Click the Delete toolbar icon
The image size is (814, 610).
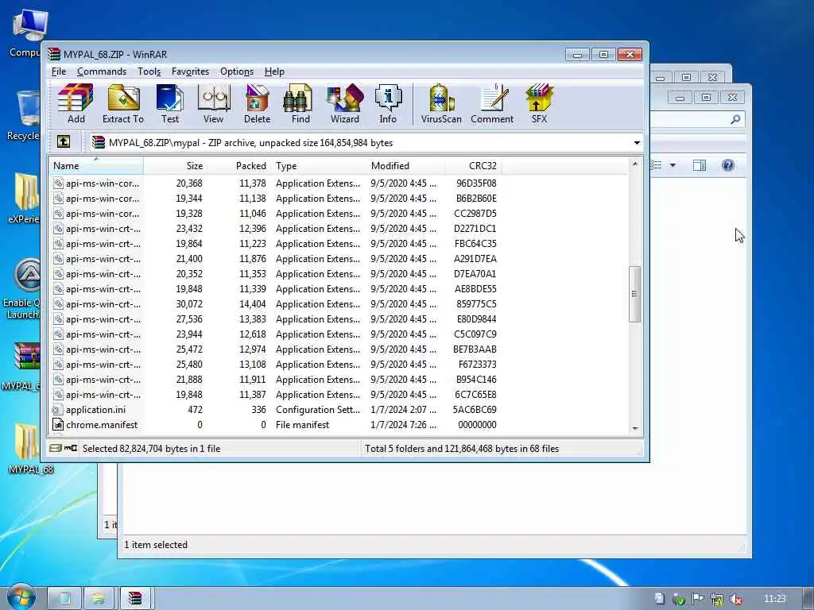257,104
